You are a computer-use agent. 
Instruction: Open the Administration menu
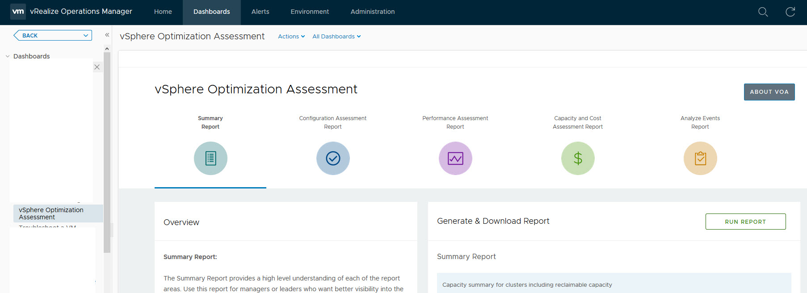click(372, 12)
